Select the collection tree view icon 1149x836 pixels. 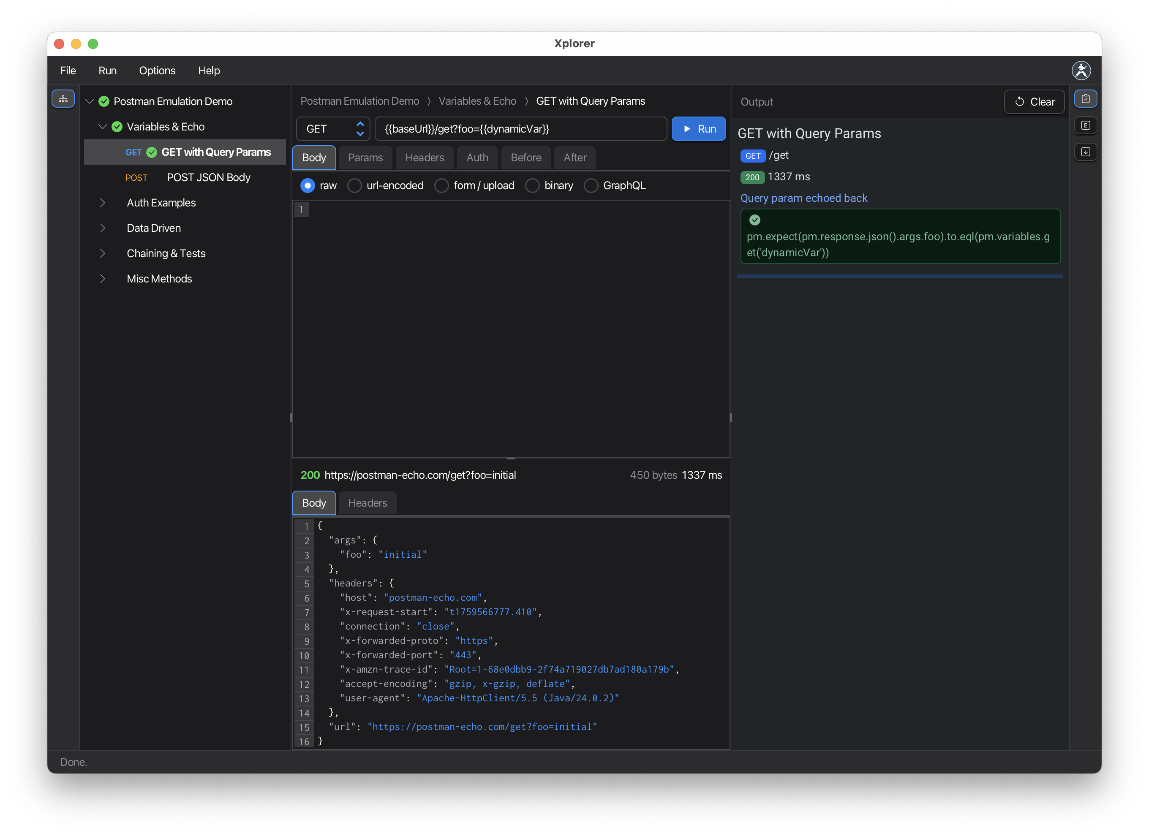click(63, 99)
